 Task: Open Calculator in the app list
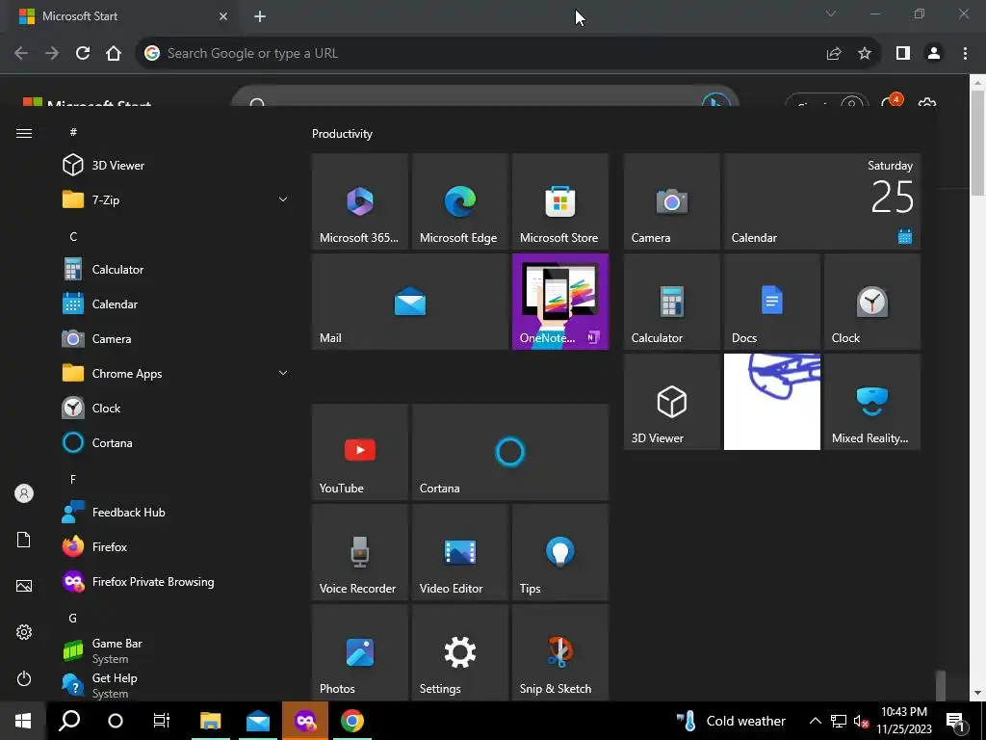(x=176, y=270)
